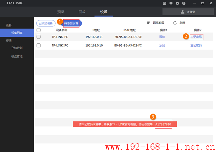Open 网络配置 network settings
This screenshot has width=216, height=152.
[159, 23]
